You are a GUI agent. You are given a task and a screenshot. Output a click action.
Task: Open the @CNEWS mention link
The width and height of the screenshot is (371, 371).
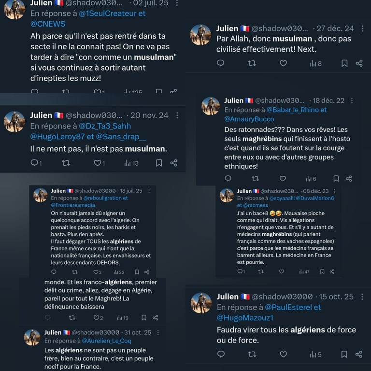pos(48,24)
